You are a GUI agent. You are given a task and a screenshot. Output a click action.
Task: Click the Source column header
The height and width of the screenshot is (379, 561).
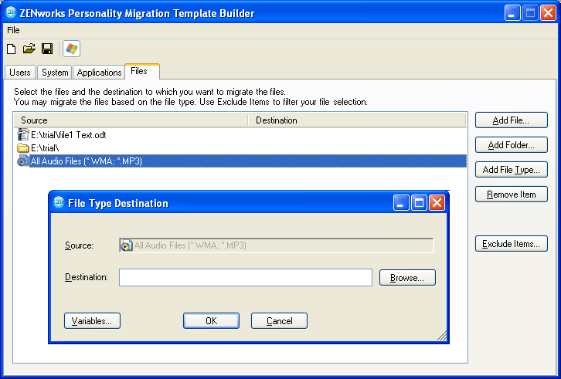(x=131, y=120)
